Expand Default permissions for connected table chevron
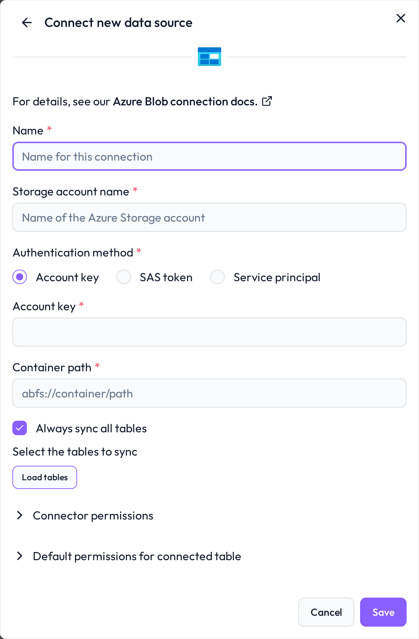Screen dimensions: 419x639 [x=20, y=556]
